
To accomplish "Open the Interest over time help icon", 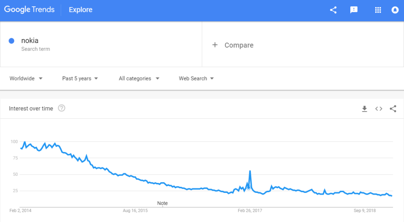I will pyautogui.click(x=62, y=108).
